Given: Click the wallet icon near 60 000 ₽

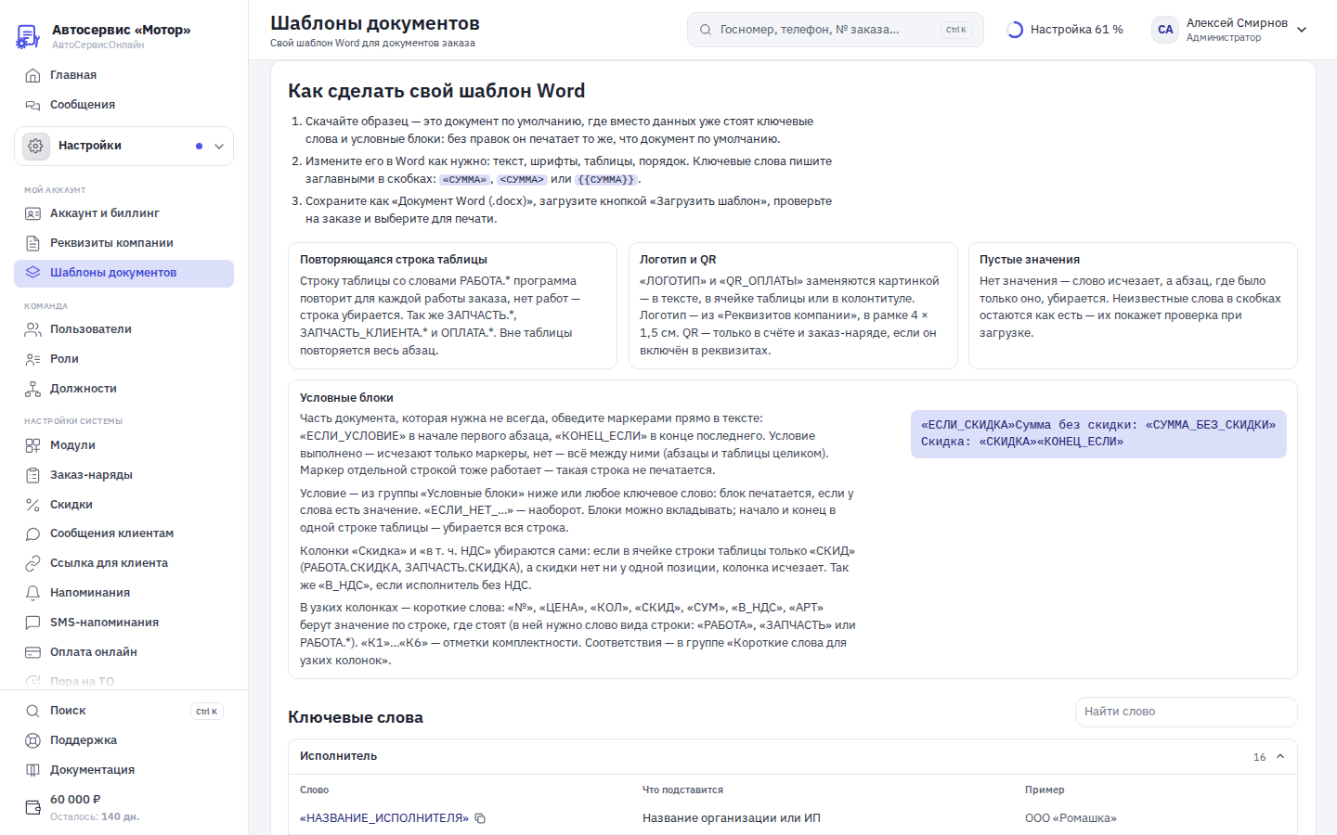Looking at the screenshot, I should click(32, 807).
